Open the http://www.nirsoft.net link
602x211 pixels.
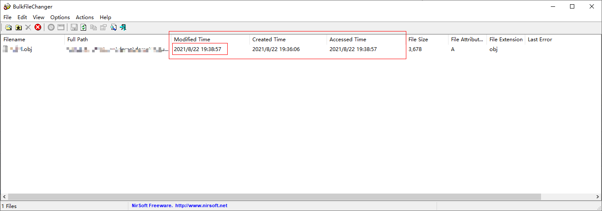pos(201,205)
